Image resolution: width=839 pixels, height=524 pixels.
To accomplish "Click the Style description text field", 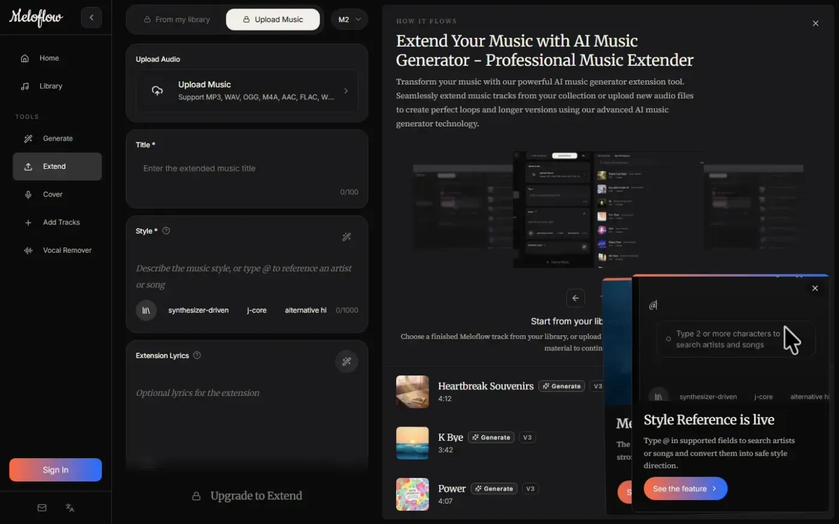I will point(247,276).
